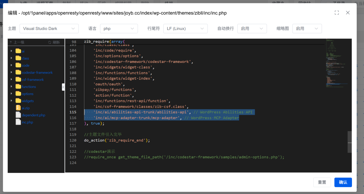
Task: Open inc.php in the file tree
Action: coord(27,122)
